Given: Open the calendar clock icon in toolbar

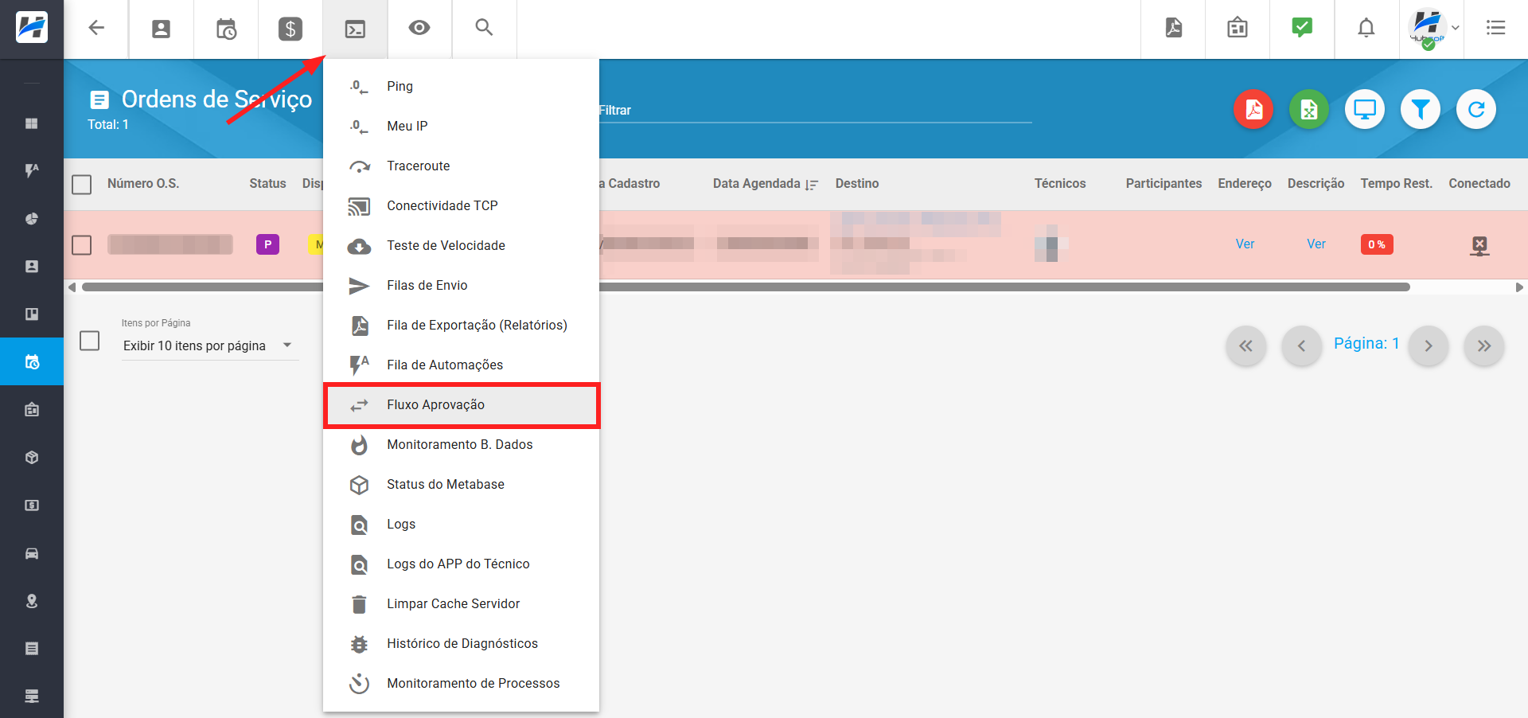Looking at the screenshot, I should point(226,29).
